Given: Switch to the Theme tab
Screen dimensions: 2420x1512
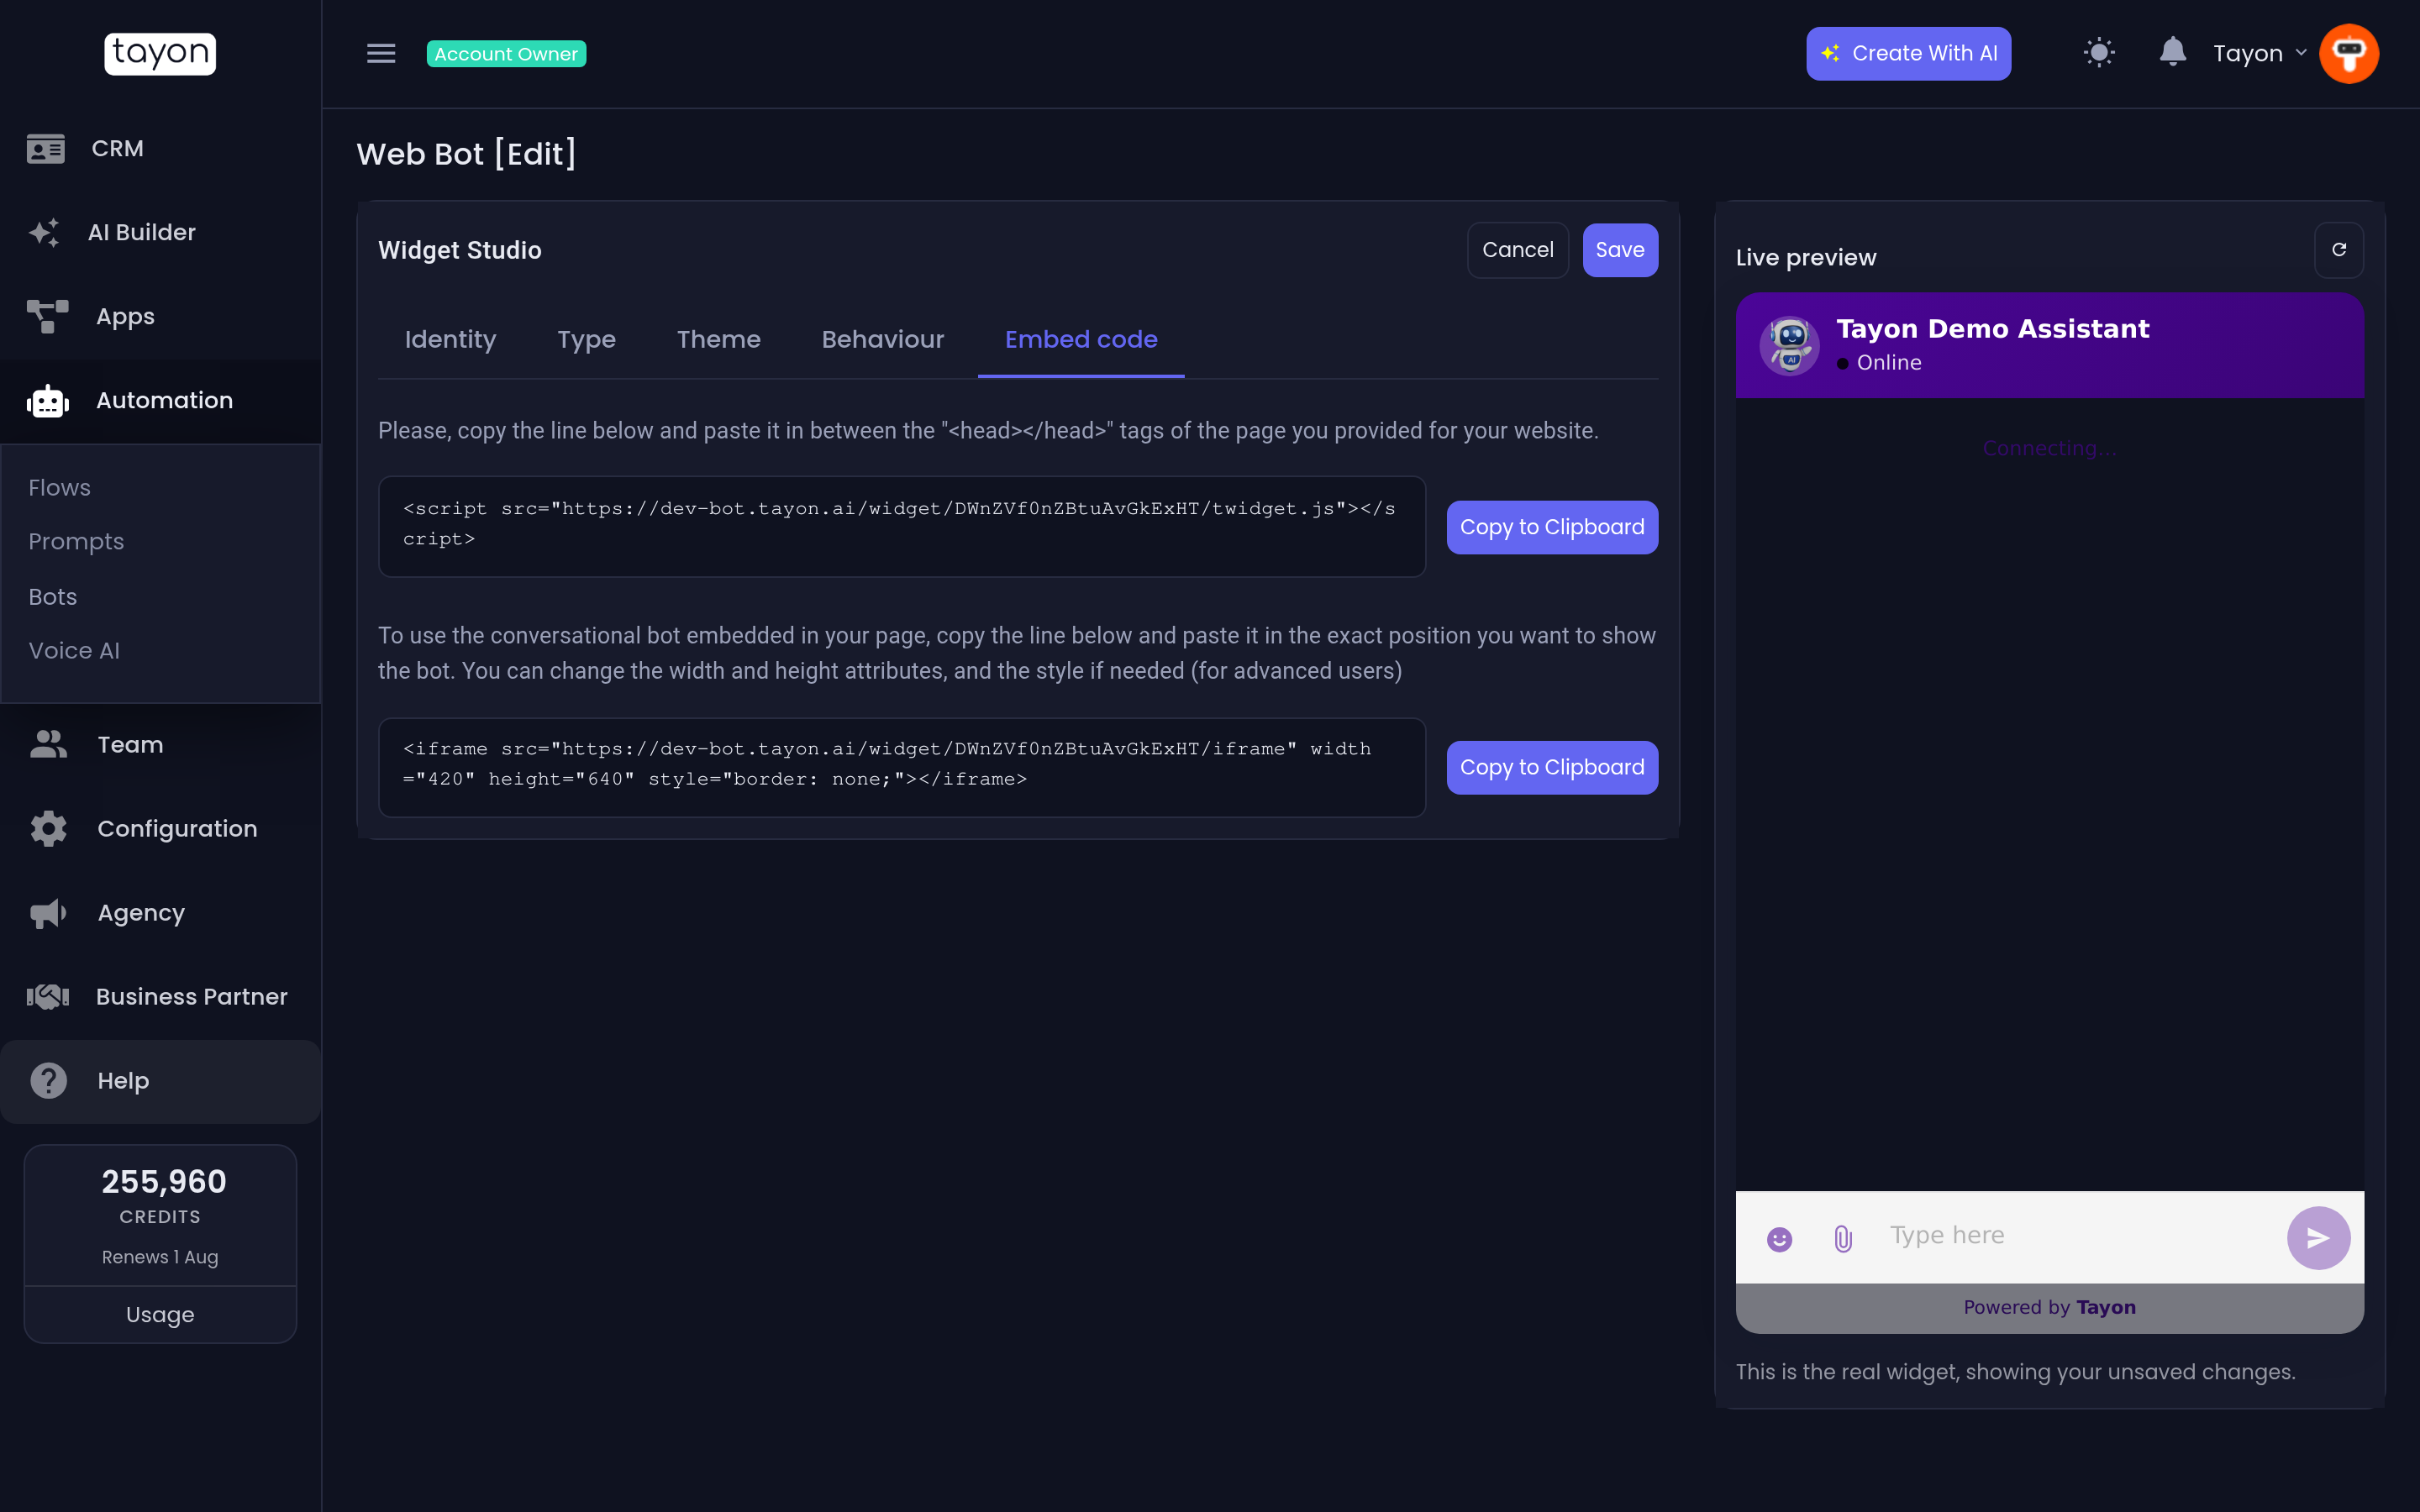Looking at the screenshot, I should click(718, 339).
